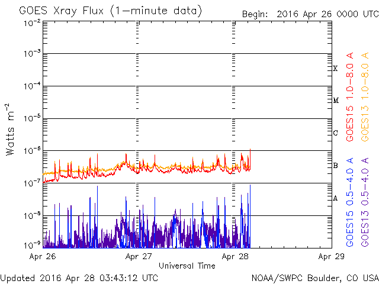
Task: Select the blue "GOES15 0.5-4.0 A" legend
Action: tap(350, 202)
